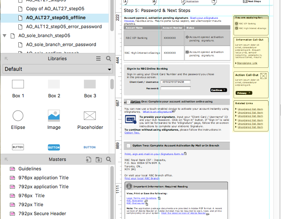
Task: Click the Start your eSignature link
Action: pos(204,18)
